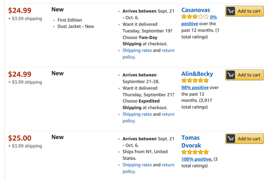Click cart icon in Alin&Becky offer button

[231, 75]
